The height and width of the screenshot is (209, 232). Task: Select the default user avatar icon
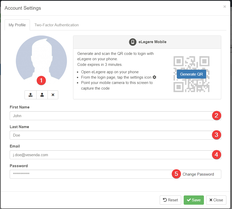pyautogui.click(x=42, y=95)
